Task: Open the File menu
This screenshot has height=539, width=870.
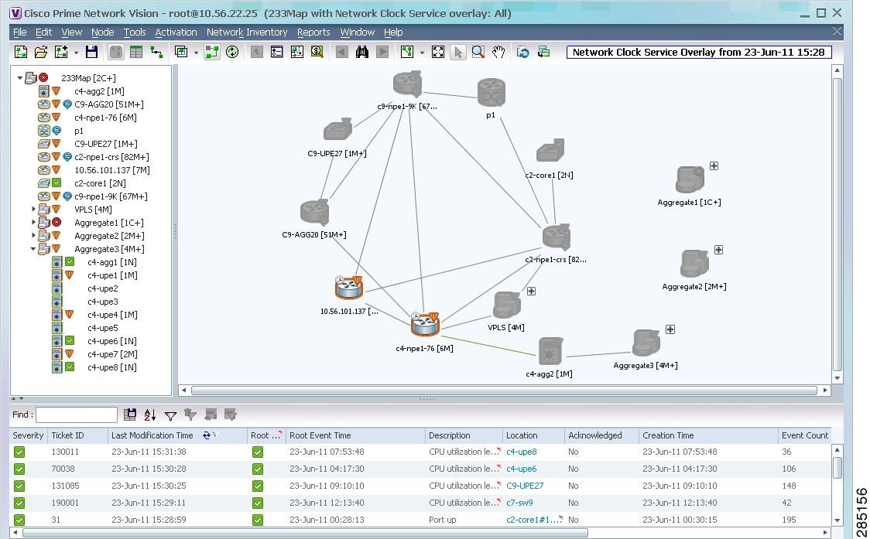Action: tap(19, 32)
